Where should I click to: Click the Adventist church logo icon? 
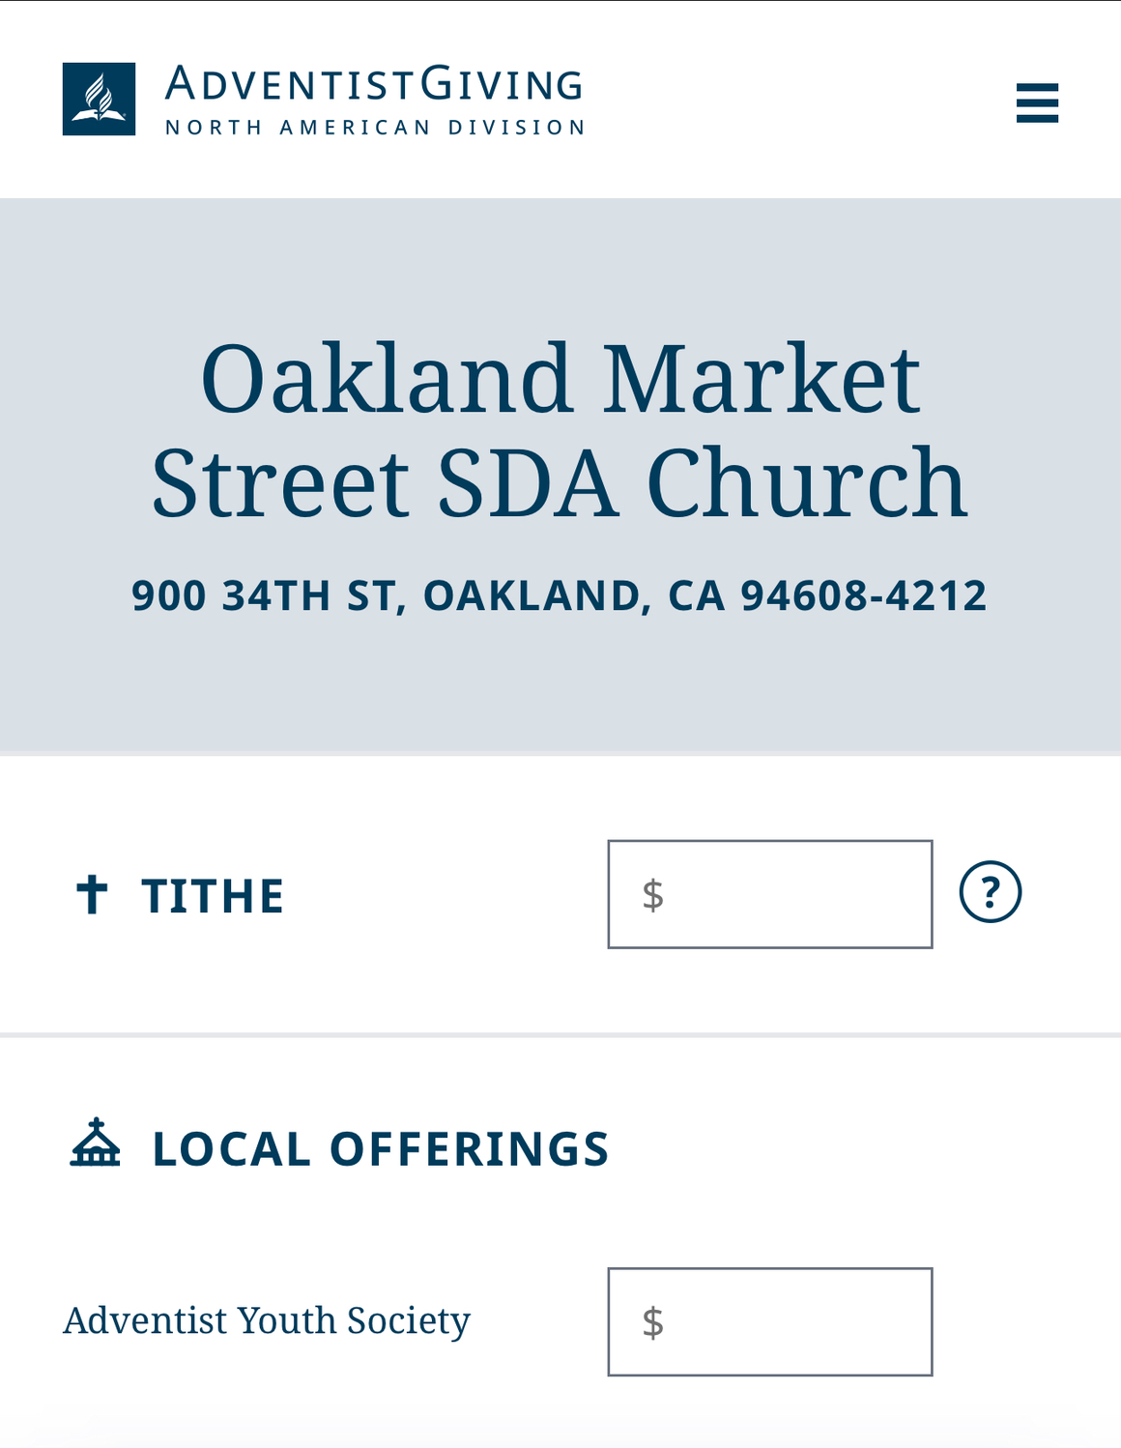pyautogui.click(x=99, y=100)
